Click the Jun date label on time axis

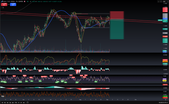(24, 100)
